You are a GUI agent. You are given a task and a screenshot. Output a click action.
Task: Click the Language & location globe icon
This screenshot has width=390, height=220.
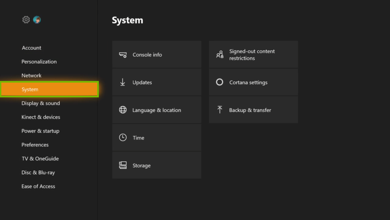[122, 110]
